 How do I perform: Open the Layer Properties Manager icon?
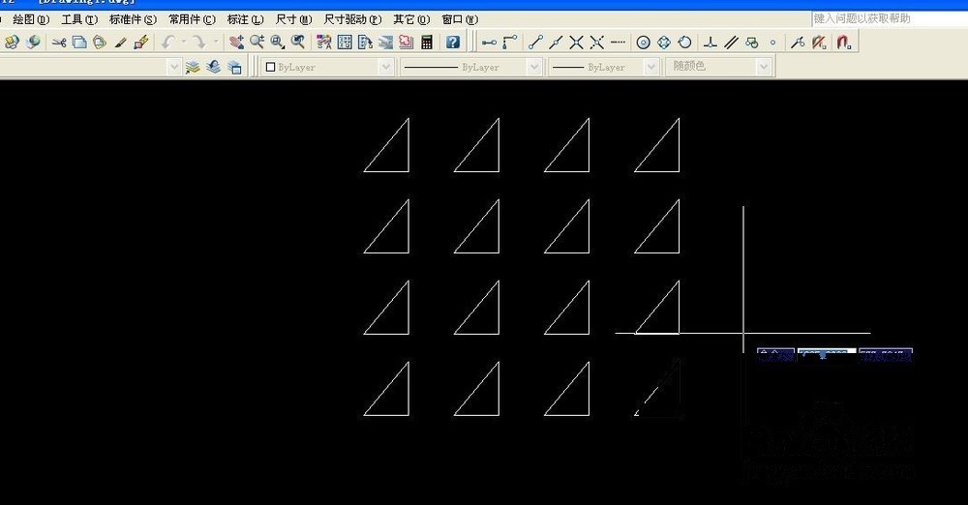(x=193, y=67)
